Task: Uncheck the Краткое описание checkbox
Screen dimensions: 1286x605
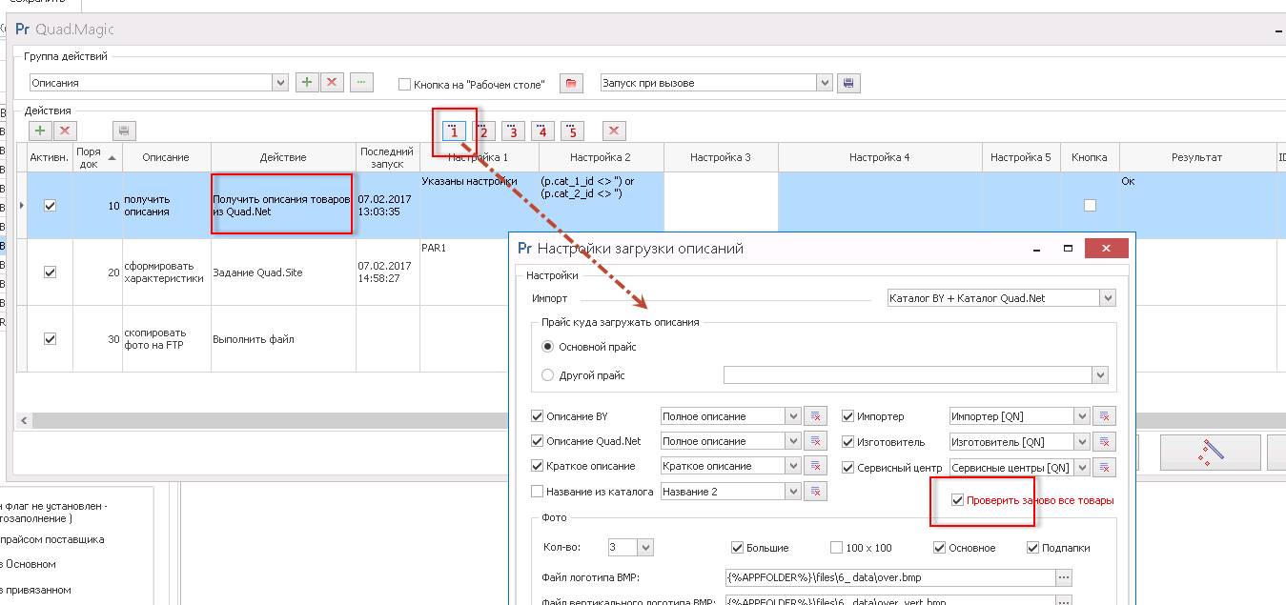Action: [x=537, y=466]
